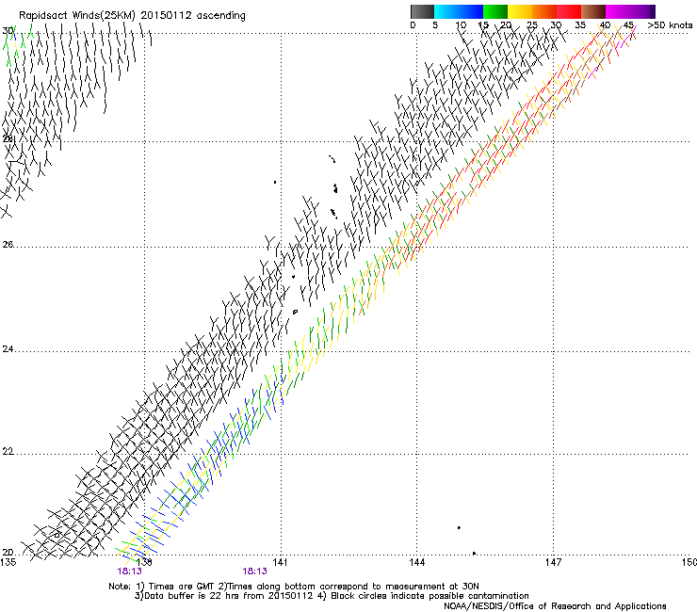Click the cyan-blue 5-15 knots legend segment
Viewport: 697px width, 612px height.
[459, 11]
